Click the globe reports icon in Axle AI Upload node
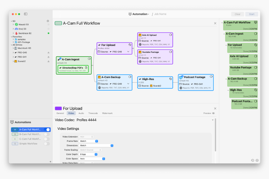269x179 pixels. coord(140,45)
